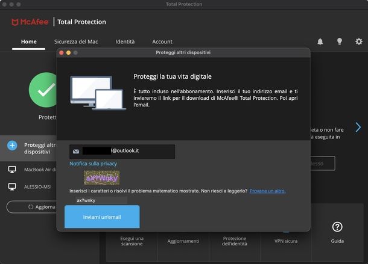Click the Provane un altro link

(267, 191)
